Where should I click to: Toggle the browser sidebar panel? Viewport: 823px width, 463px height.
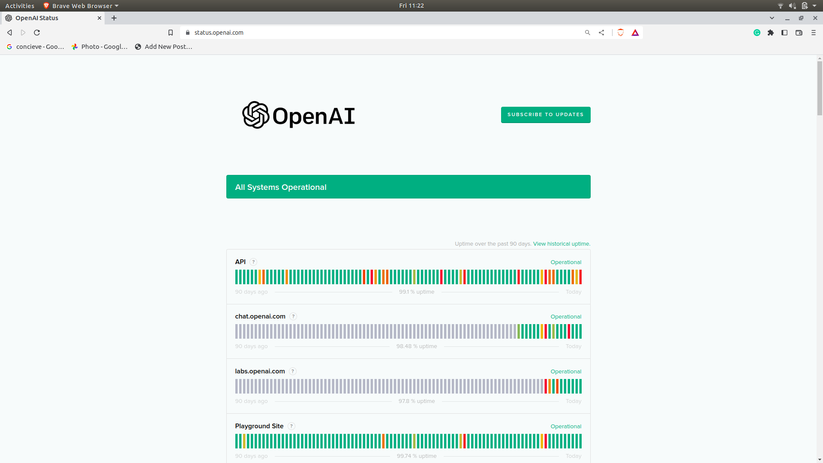click(x=784, y=33)
